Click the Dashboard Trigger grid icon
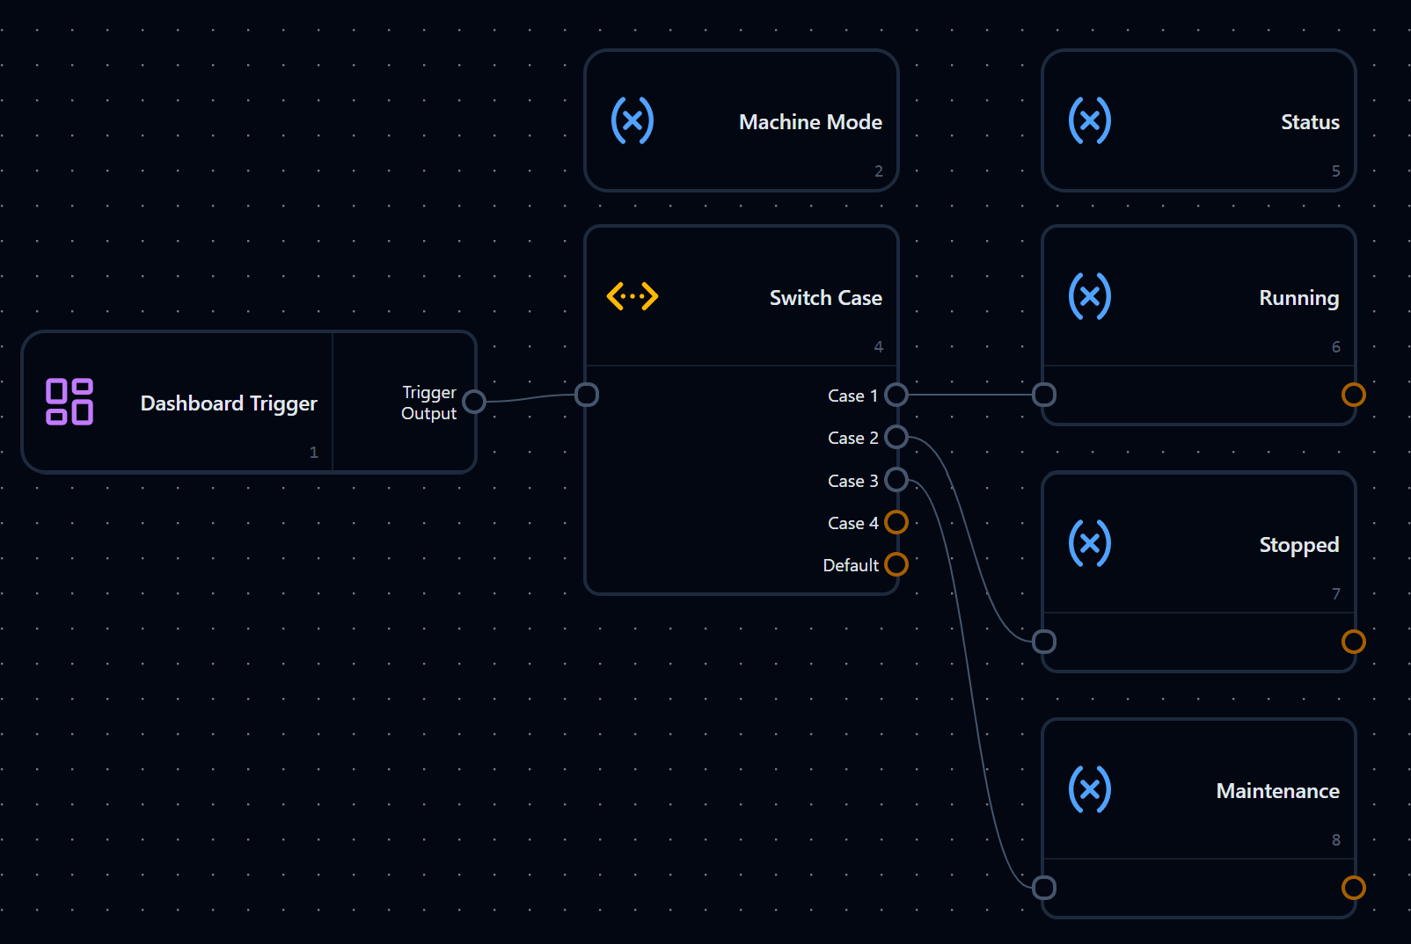This screenshot has width=1411, height=944. click(x=69, y=402)
